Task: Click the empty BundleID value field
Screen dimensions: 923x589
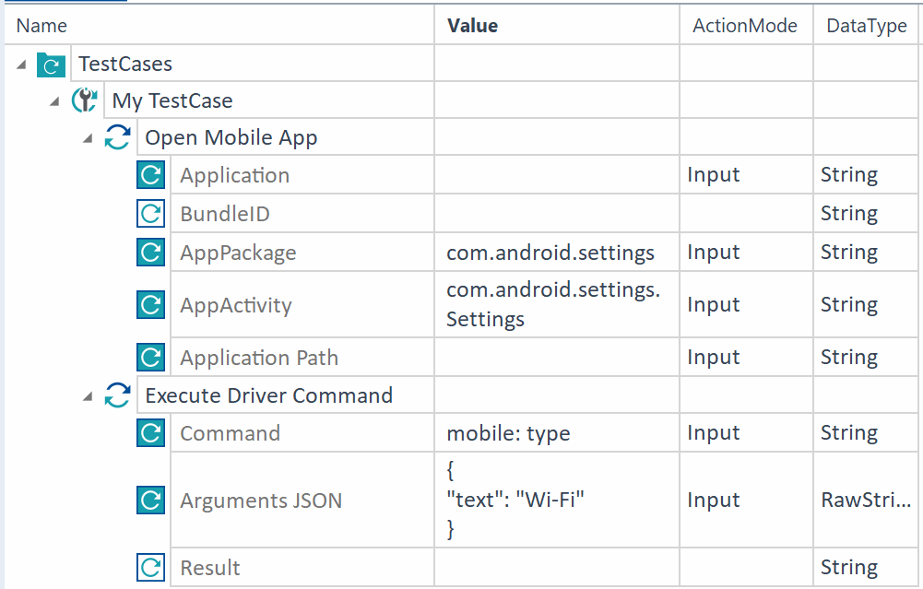Action: 557,214
